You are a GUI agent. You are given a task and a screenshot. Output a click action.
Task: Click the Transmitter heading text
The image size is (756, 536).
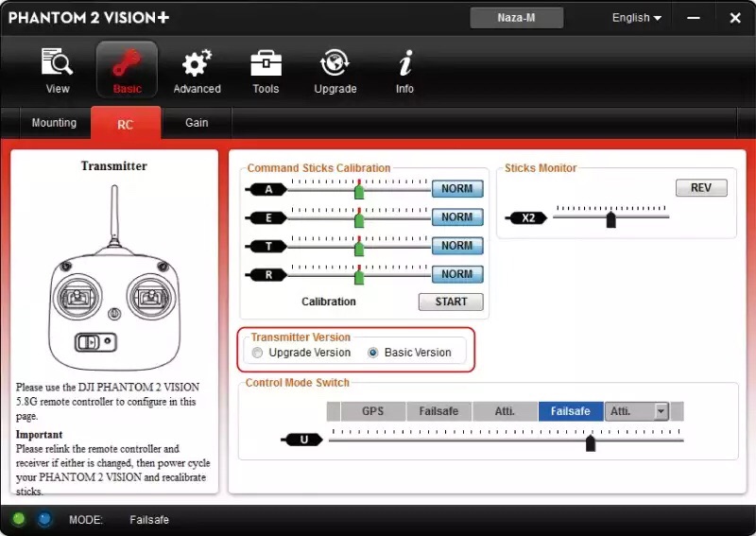coord(113,166)
